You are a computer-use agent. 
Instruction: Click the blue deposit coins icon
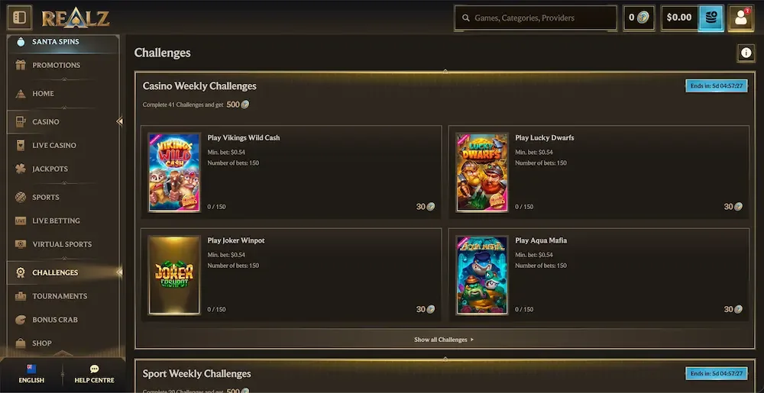(711, 18)
